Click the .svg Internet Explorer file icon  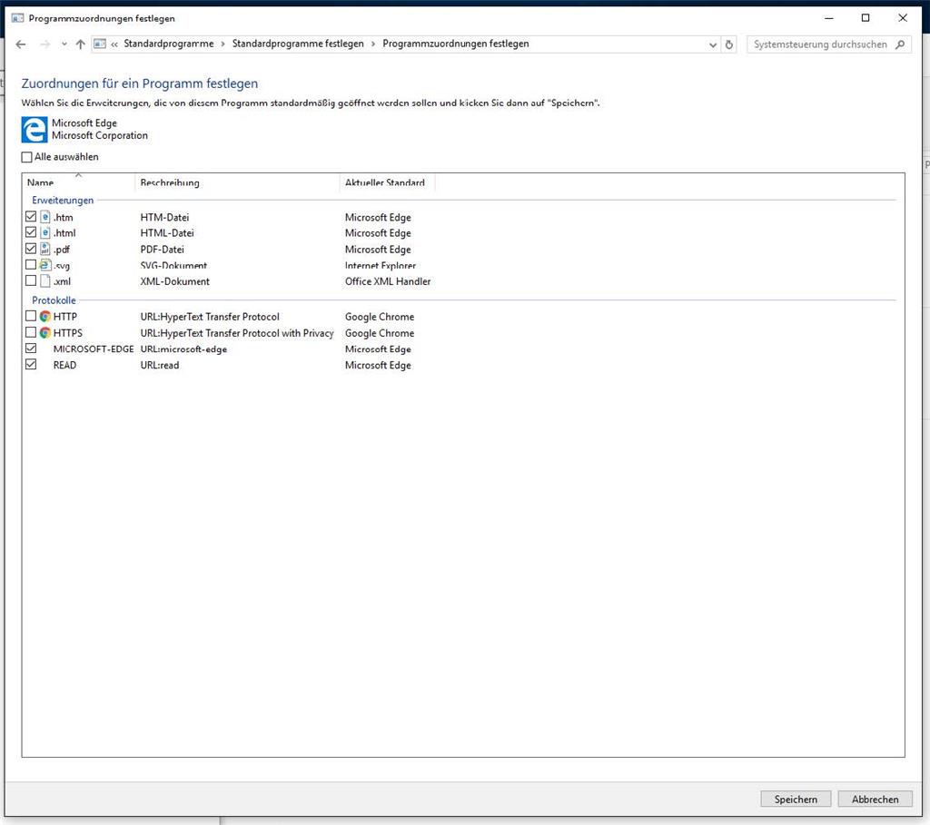tap(45, 265)
